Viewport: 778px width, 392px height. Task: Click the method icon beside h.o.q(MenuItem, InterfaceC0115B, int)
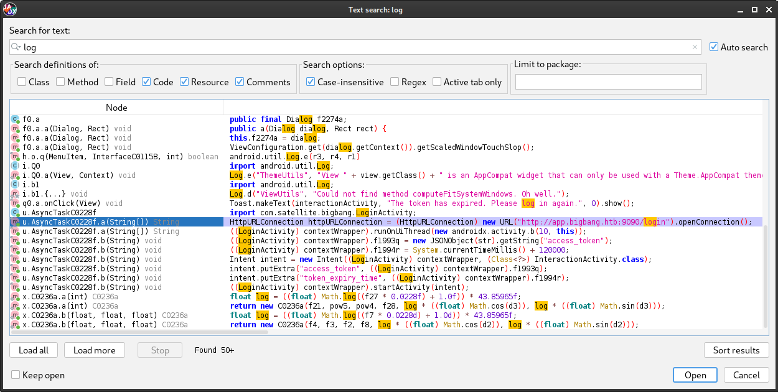coord(16,157)
